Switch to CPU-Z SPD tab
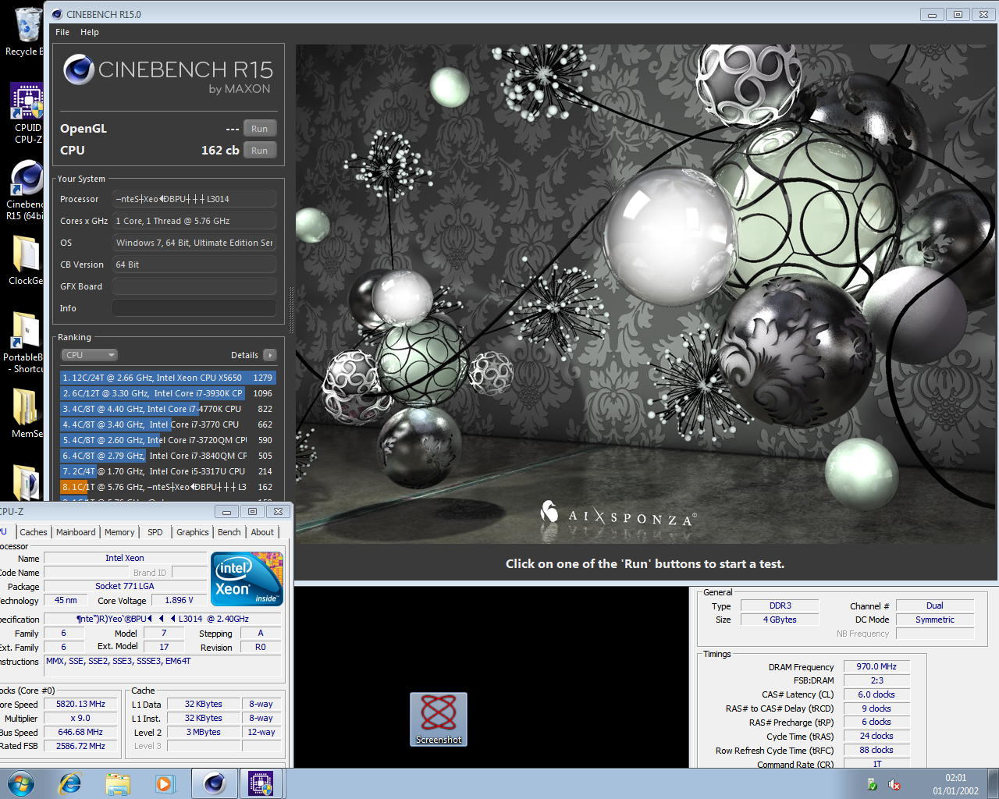This screenshot has height=799, width=999. click(x=155, y=532)
